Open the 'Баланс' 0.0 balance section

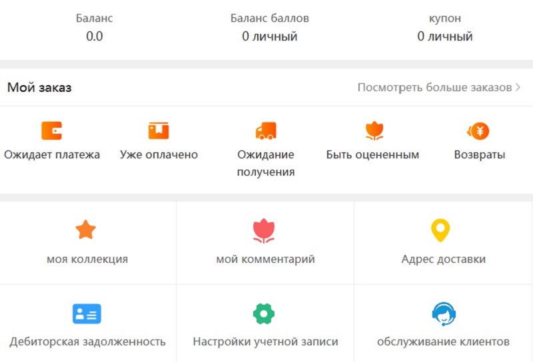94,28
